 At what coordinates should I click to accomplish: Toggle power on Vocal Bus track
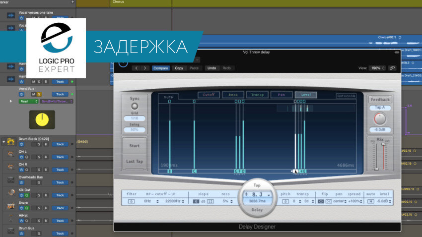(x=21, y=94)
